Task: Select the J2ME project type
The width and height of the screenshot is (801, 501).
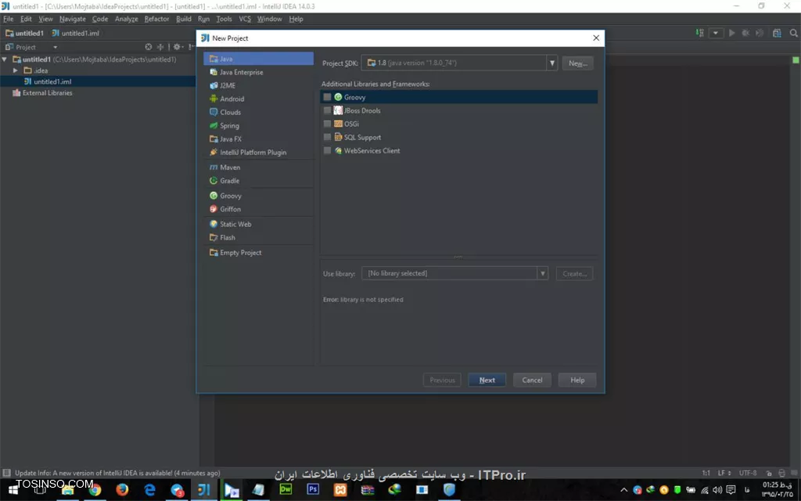Action: pyautogui.click(x=258, y=85)
